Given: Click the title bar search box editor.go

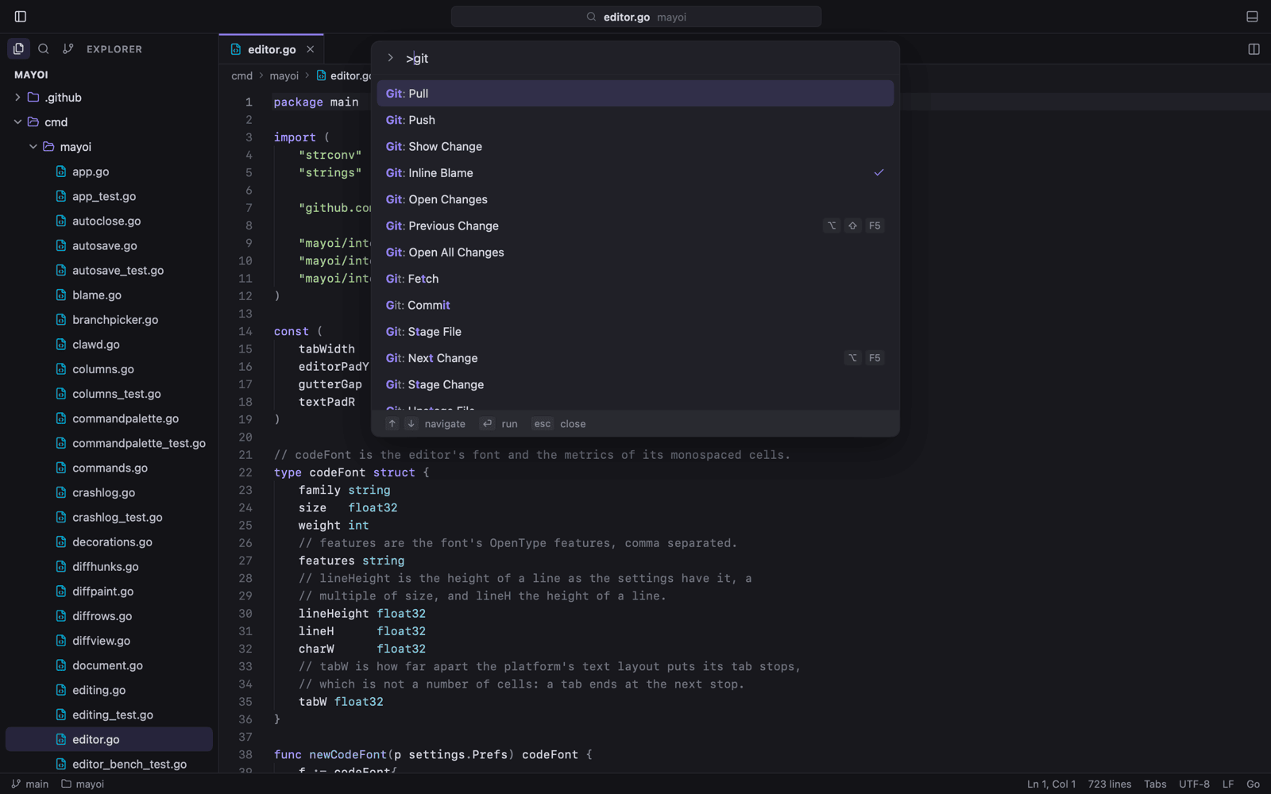Looking at the screenshot, I should (635, 17).
